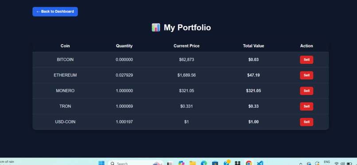The height and width of the screenshot is (165, 357).
Task: Sell the USD-COIN holding
Action: tap(307, 122)
